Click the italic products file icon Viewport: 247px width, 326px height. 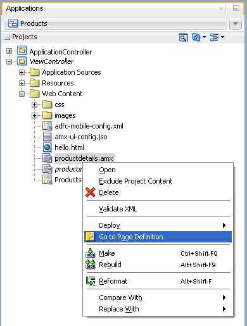[47, 169]
